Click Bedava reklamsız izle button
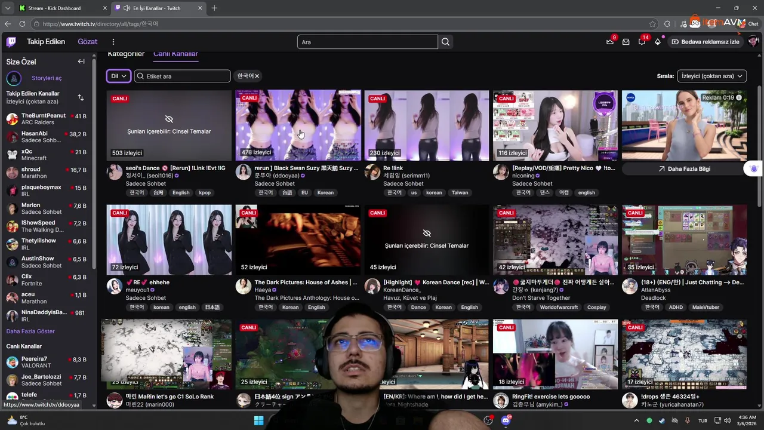This screenshot has height=430, width=764. tap(706, 42)
